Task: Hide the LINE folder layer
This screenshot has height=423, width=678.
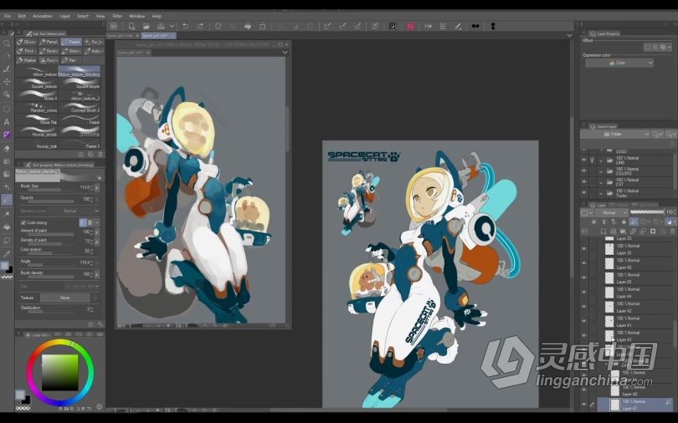Action: (x=584, y=161)
